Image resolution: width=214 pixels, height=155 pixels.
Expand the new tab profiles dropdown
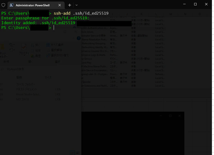(x=76, y=5)
